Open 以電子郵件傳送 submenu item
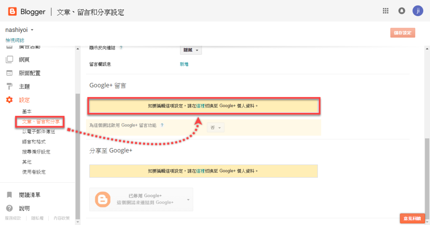 38,132
